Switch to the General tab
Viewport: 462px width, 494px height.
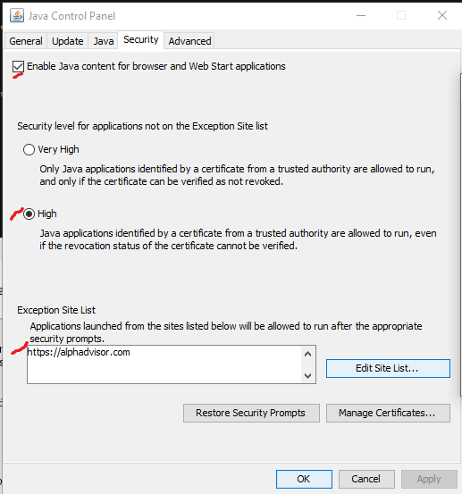click(x=26, y=41)
